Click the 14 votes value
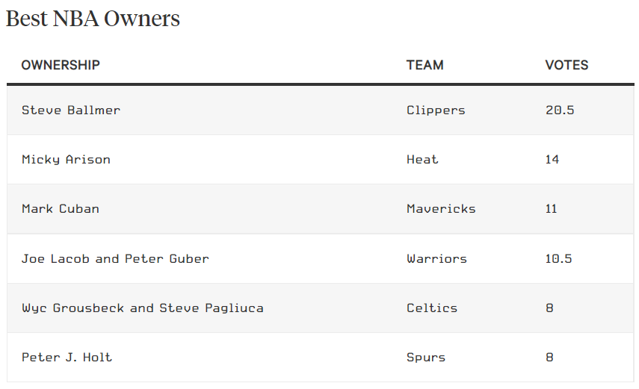639x389 pixels. pos(552,159)
